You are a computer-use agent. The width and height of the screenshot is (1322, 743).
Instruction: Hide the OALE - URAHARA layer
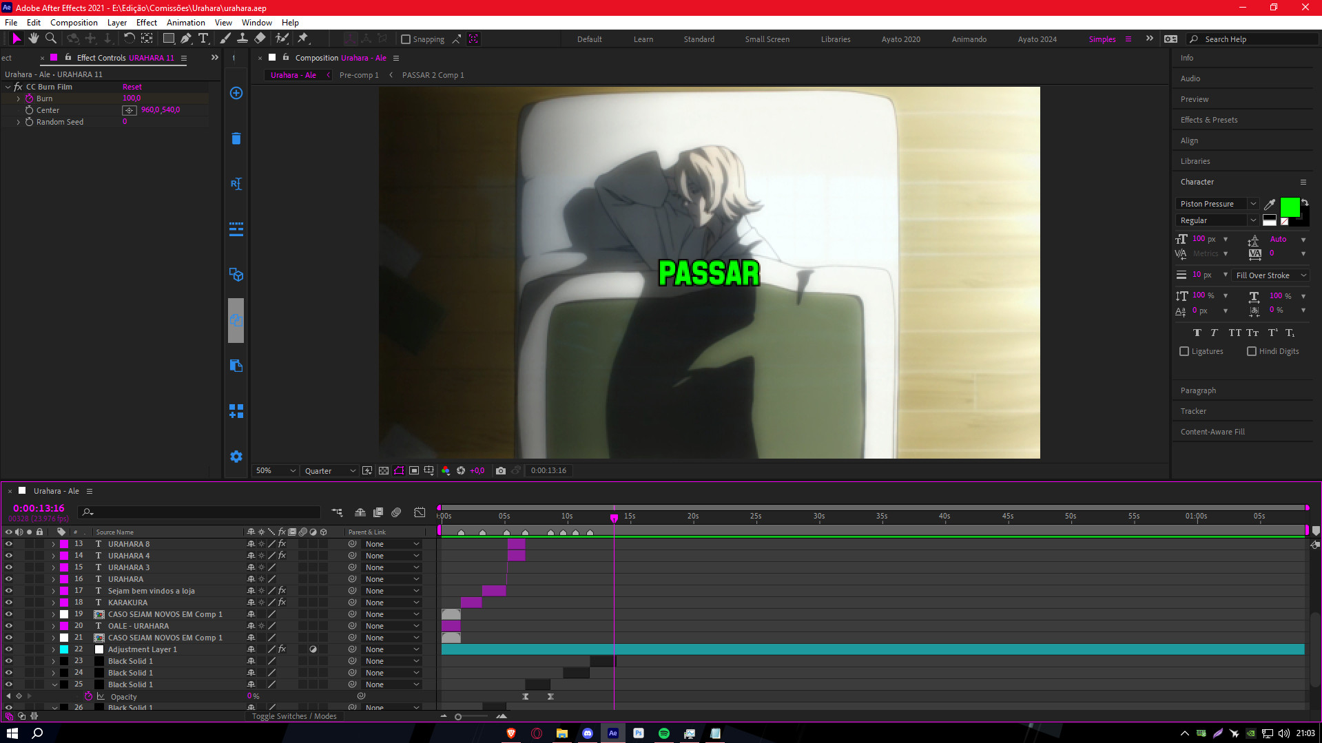tap(9, 626)
